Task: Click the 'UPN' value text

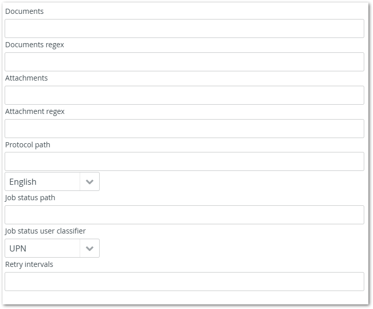Action: (18, 248)
